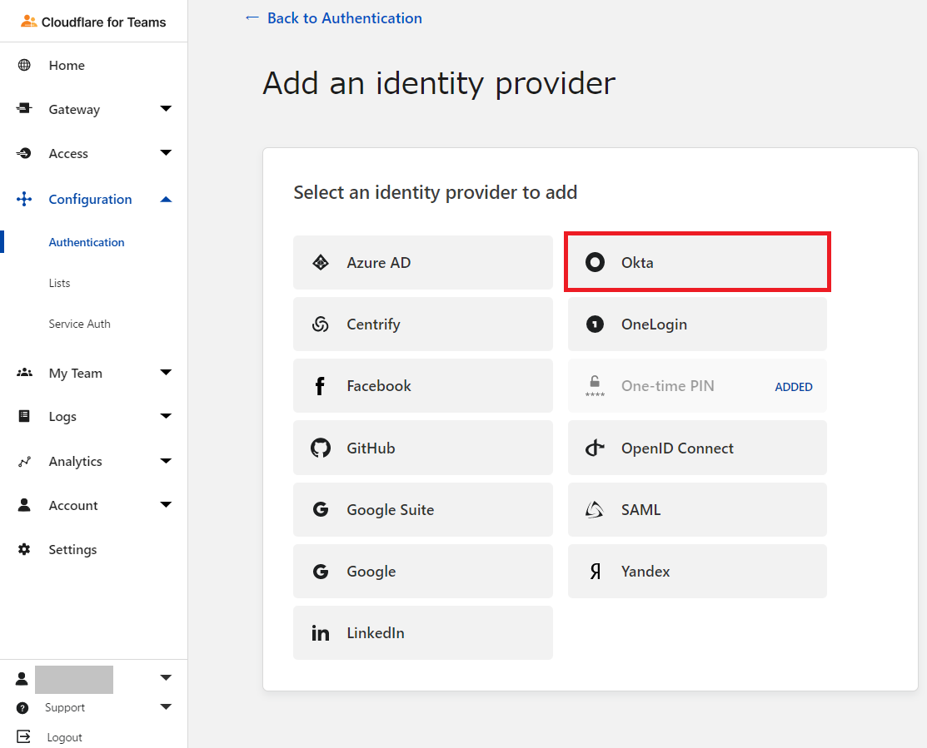927x748 pixels.
Task: Click the Support question mark icon
Action: 22,708
